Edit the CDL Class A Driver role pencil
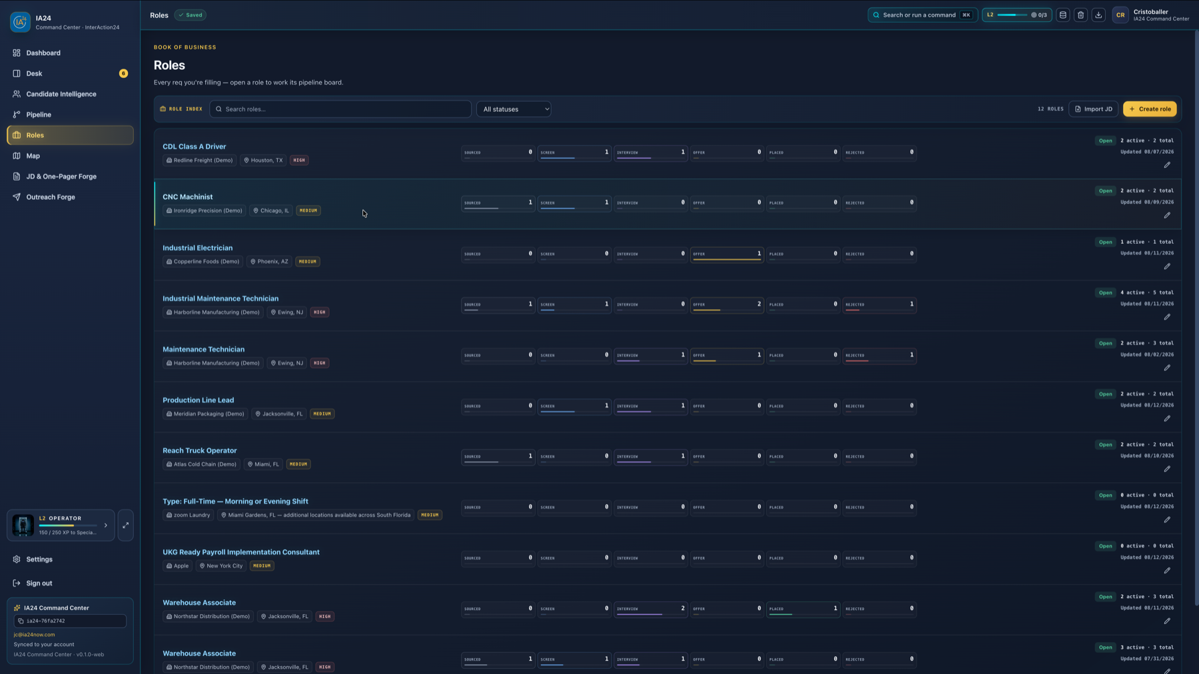 pyautogui.click(x=1167, y=165)
